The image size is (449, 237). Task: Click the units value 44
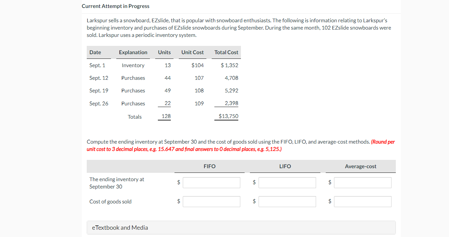168,78
